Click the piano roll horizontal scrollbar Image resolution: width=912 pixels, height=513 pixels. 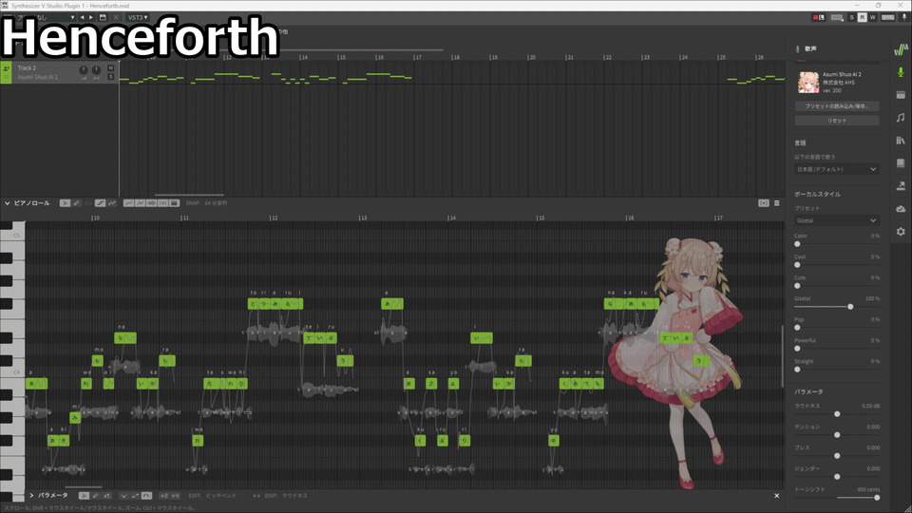[84, 487]
